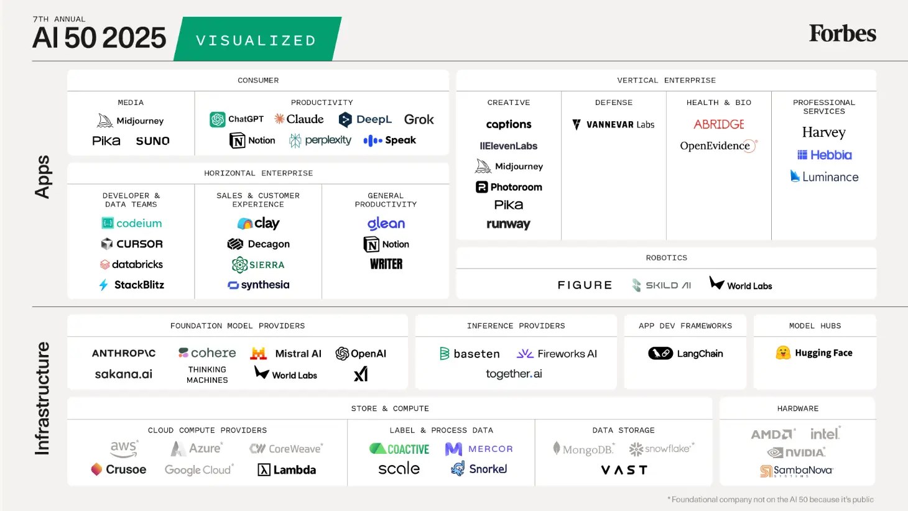
Task: Click the Cursor cube icon
Action: (x=107, y=244)
